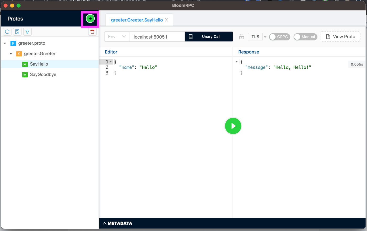Toggle the Manual switch

coord(305,37)
